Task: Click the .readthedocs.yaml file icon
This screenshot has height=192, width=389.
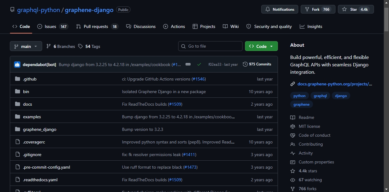Action: pos(18,180)
